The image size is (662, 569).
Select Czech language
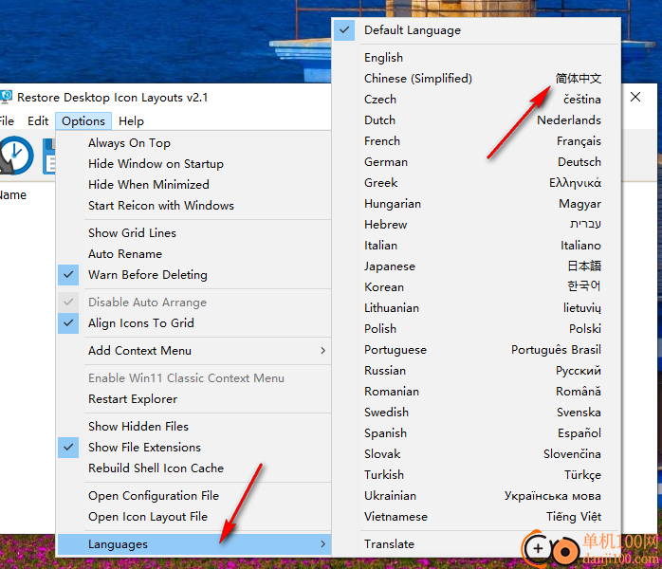click(476, 100)
